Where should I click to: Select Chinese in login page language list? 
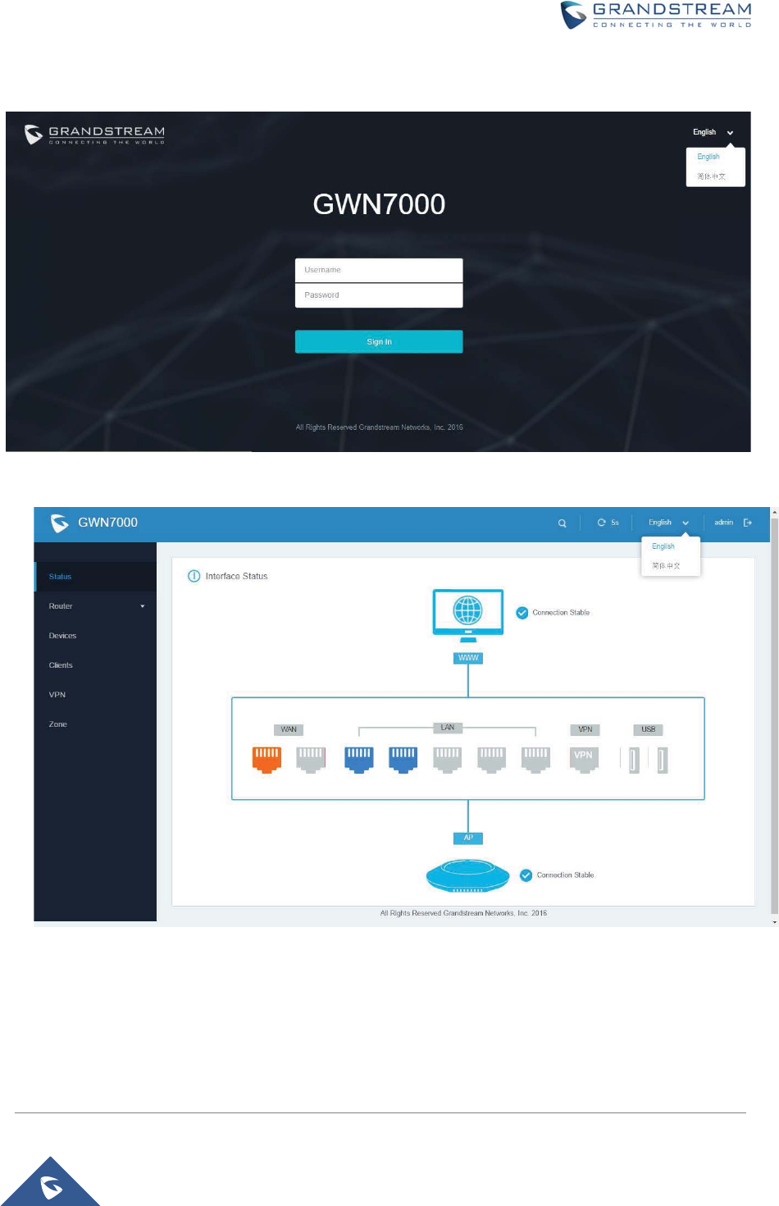711,176
